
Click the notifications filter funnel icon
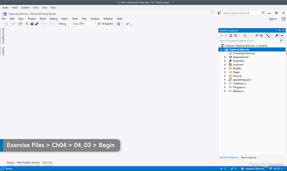point(212,13)
